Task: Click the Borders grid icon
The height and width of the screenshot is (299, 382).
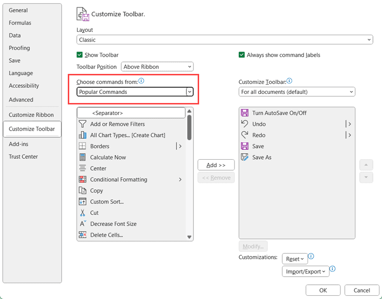Action: tap(82, 146)
